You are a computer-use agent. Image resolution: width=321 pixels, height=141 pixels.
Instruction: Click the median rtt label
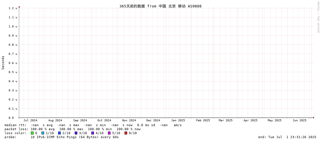tap(15, 125)
